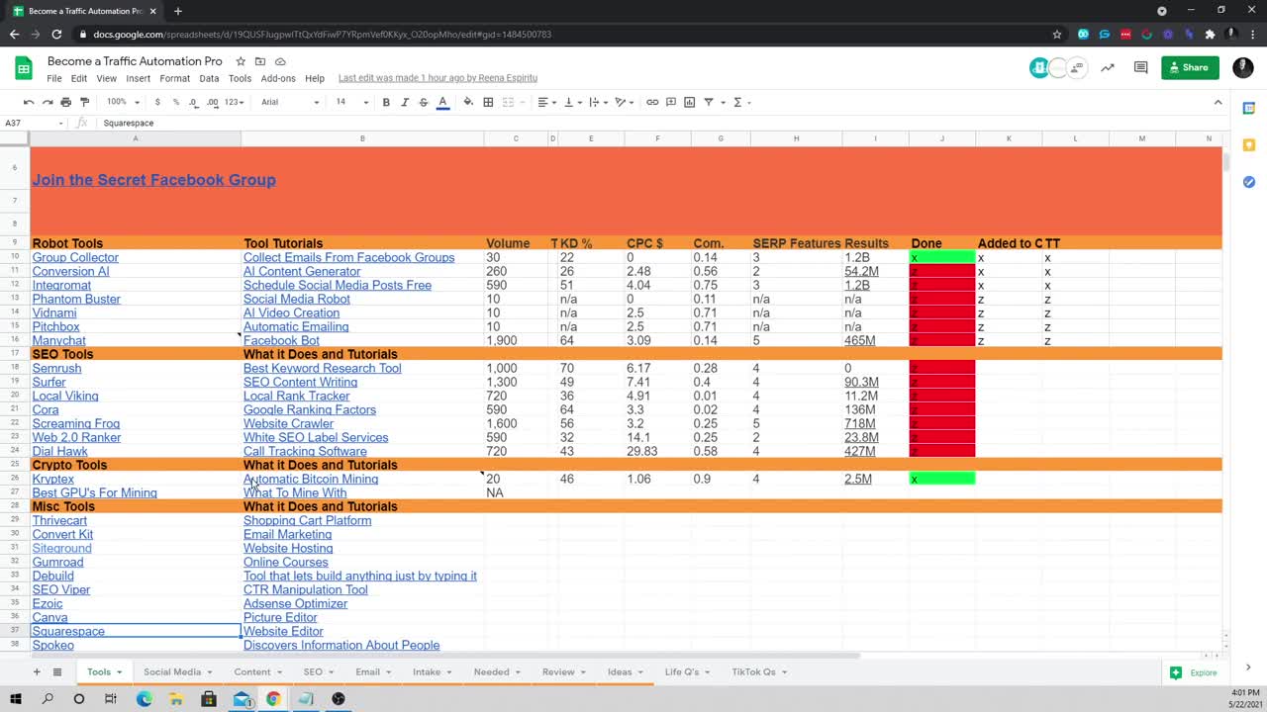Print the spreadsheet via toolbar printer icon
This screenshot has width=1267, height=712.
point(65,102)
